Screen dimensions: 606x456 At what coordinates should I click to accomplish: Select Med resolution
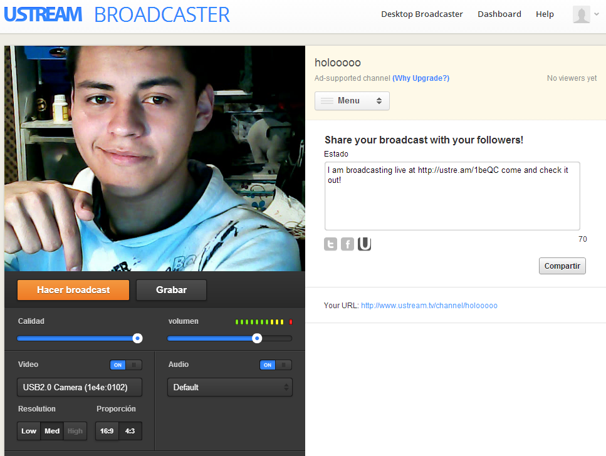(52, 431)
